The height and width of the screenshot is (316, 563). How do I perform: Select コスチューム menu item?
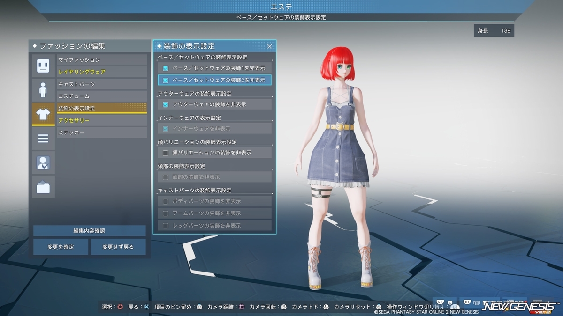102,96
